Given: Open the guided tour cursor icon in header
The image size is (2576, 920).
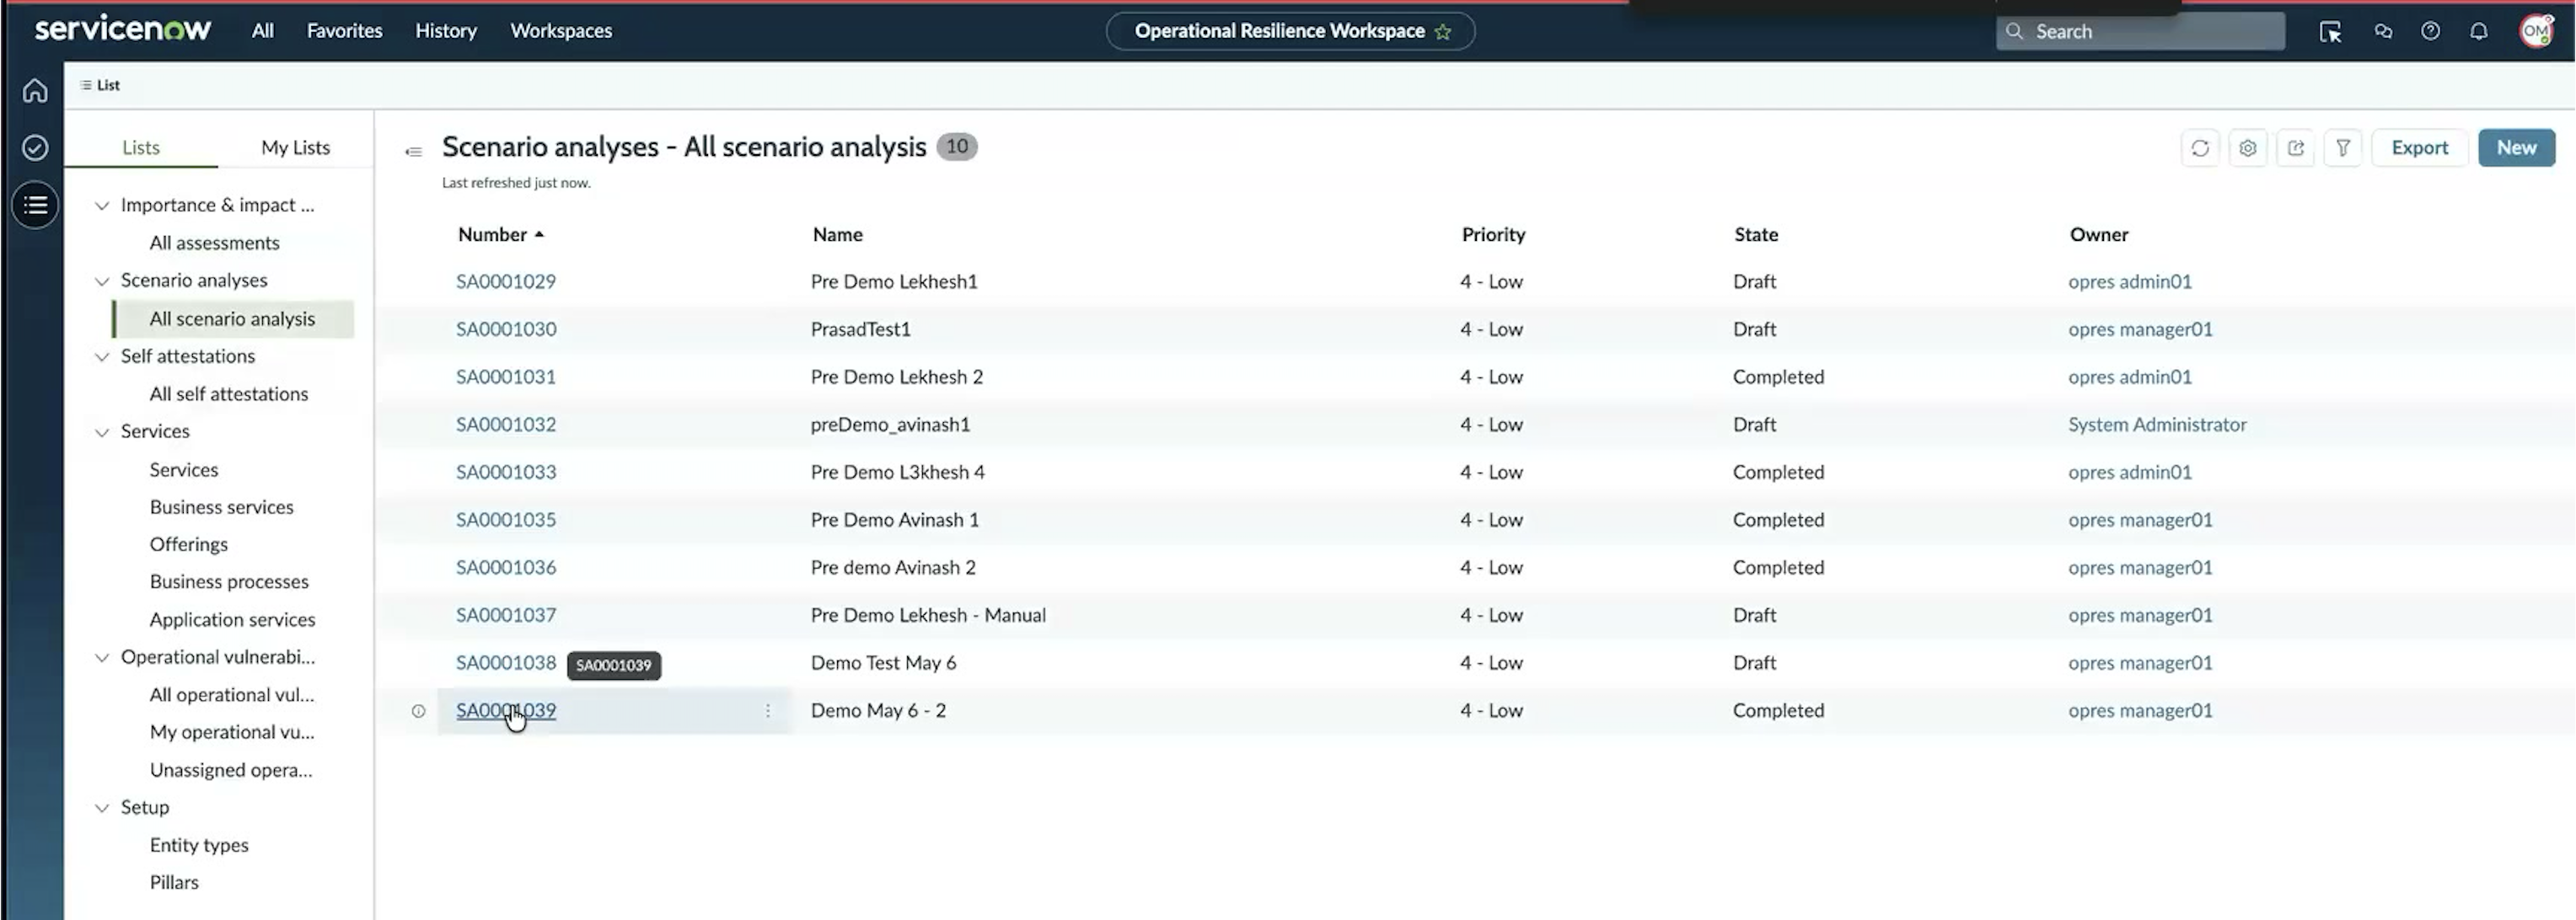Looking at the screenshot, I should point(2330,32).
